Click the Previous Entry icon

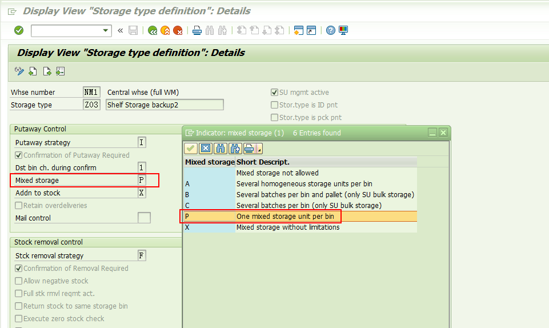pos(33,71)
